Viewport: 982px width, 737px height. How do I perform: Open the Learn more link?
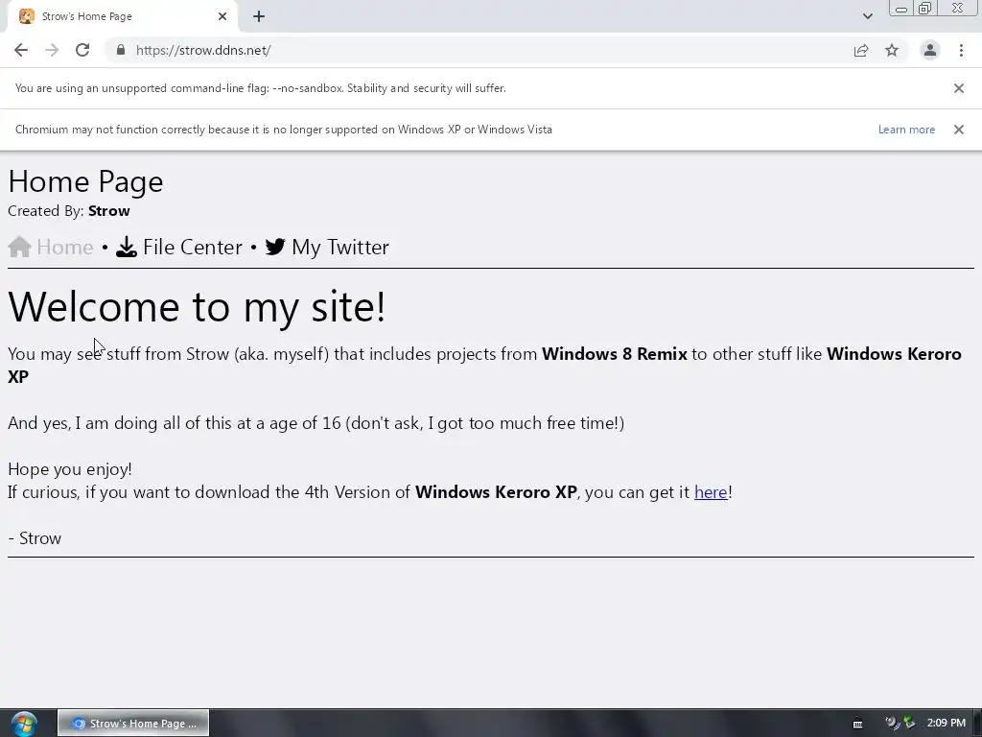click(x=906, y=130)
